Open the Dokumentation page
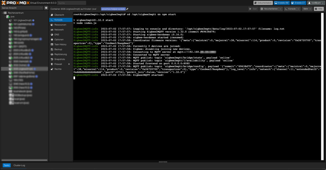Screen dimensions: 326x170 263,3
